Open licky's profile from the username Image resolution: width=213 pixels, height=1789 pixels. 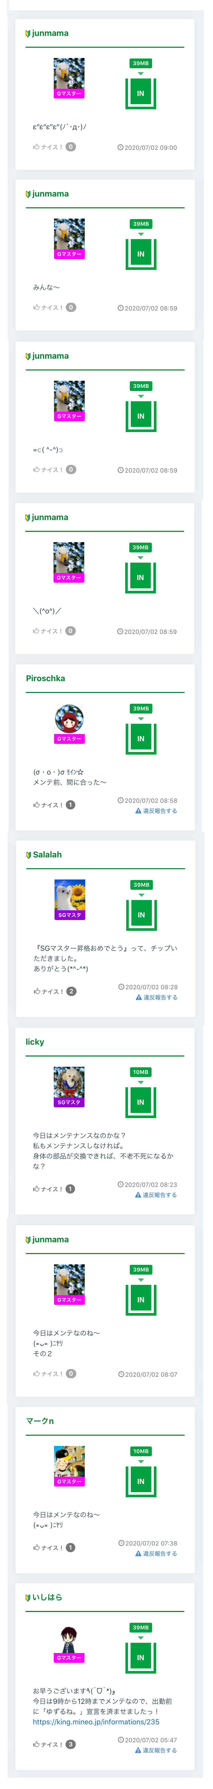(35, 1042)
